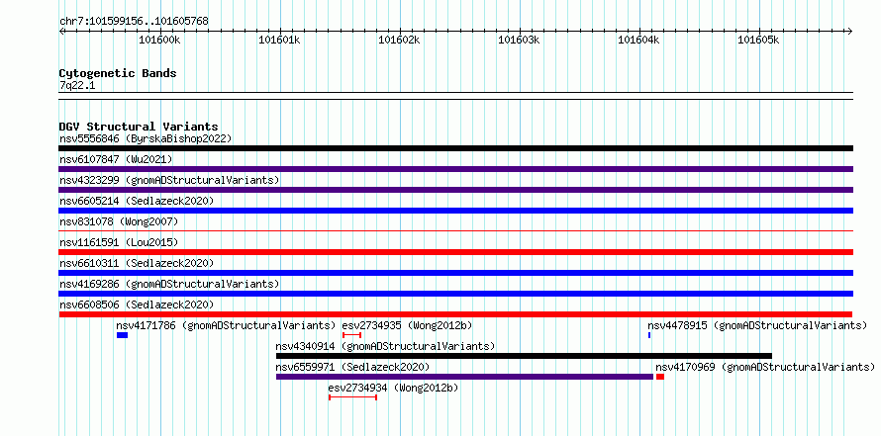Image resolution: width=881 pixels, height=436 pixels.
Task: Click the nsv6610311 (Sedlazeck2020) label
Action: [x=137, y=263]
